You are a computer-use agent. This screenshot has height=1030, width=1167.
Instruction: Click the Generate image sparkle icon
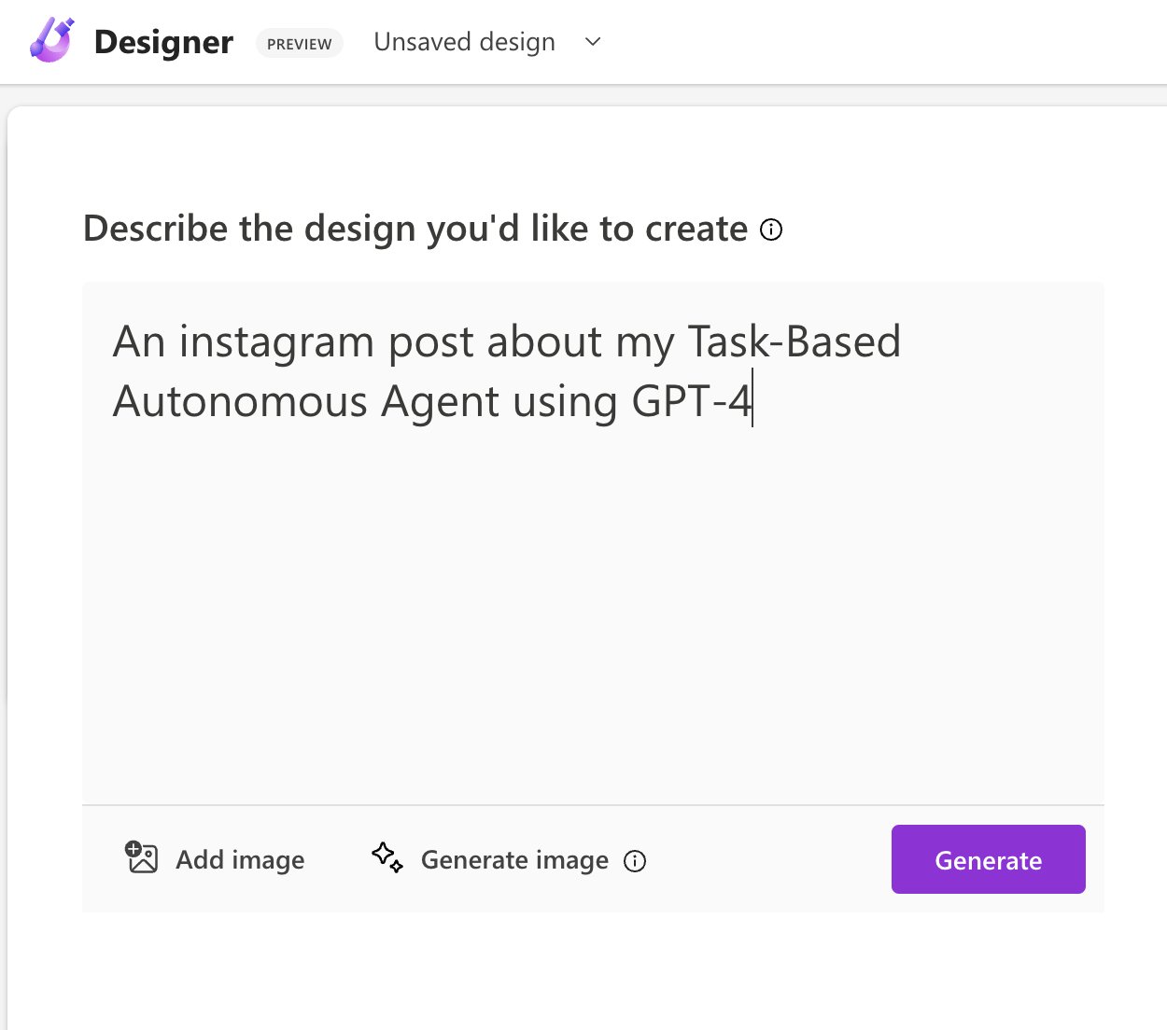[387, 857]
